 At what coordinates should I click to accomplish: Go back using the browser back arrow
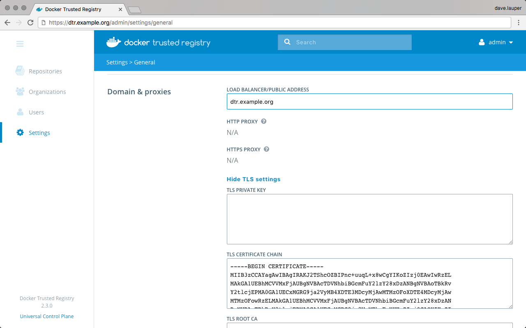click(7, 23)
